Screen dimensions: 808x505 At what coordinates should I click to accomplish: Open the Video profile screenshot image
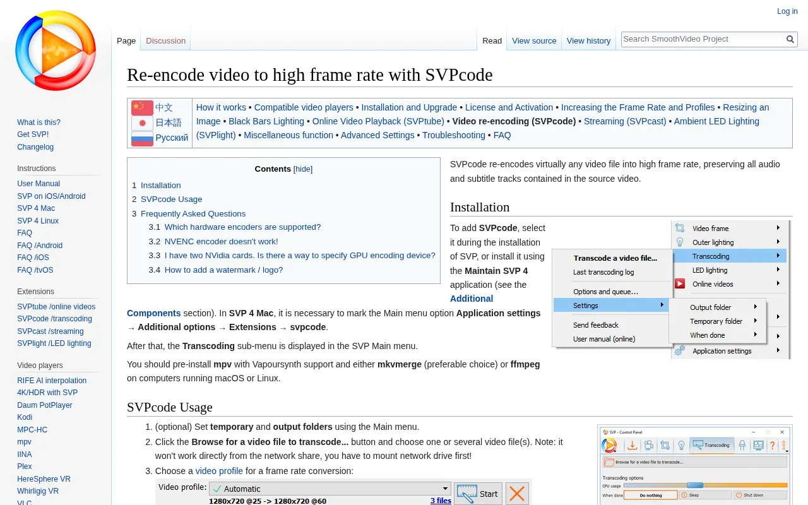344,492
